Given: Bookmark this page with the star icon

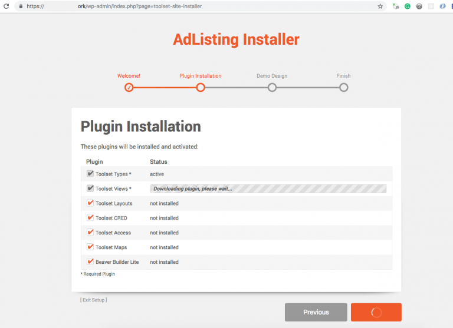Looking at the screenshot, I should (380, 6).
